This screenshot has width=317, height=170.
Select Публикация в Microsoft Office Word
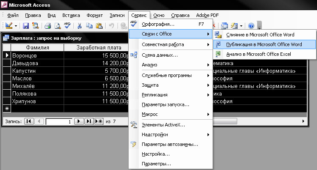264,44
